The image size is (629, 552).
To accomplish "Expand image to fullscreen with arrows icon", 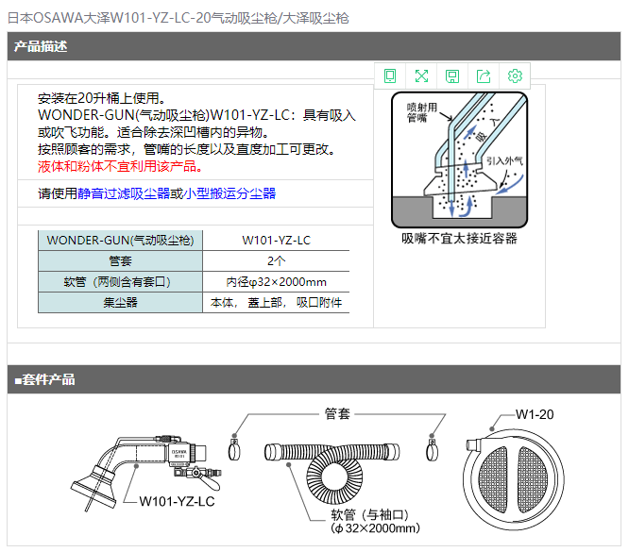I will click(421, 75).
